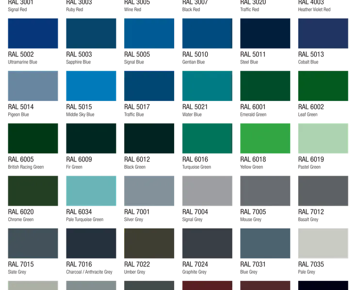Select the RAL 5021 Water Blue swatch
358x290 pixels.
pos(207,86)
